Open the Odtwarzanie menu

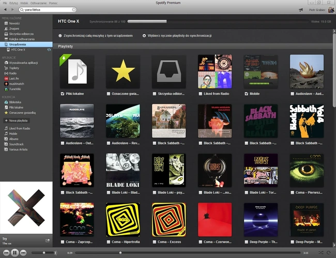pyautogui.click(x=38, y=3)
